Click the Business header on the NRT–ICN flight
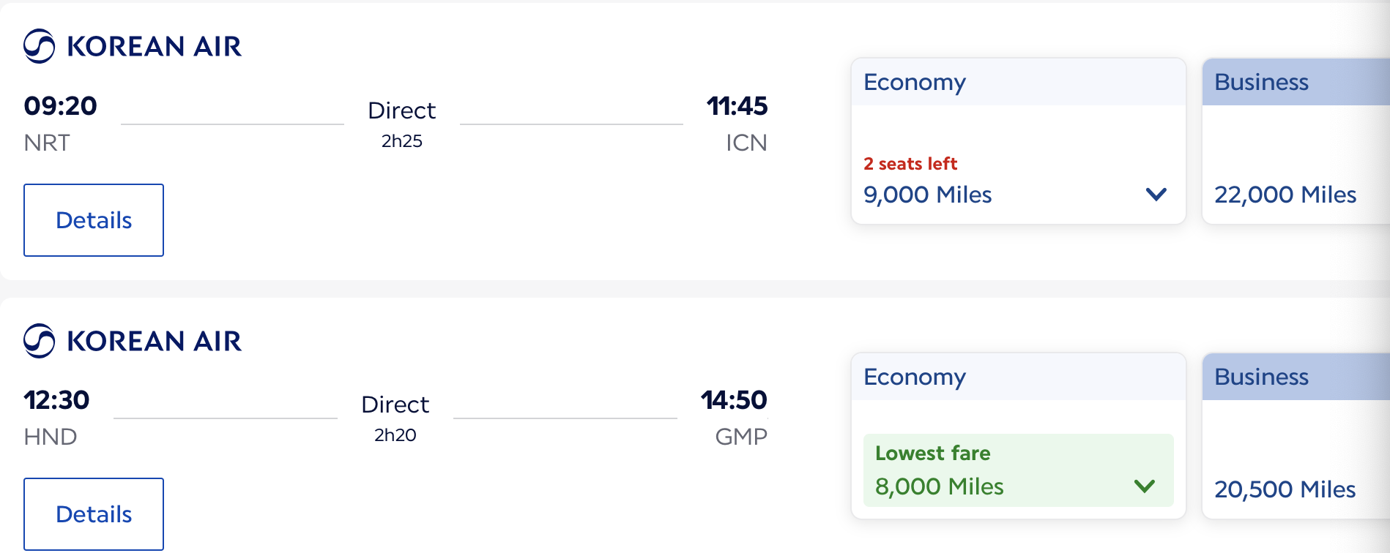 [1261, 82]
